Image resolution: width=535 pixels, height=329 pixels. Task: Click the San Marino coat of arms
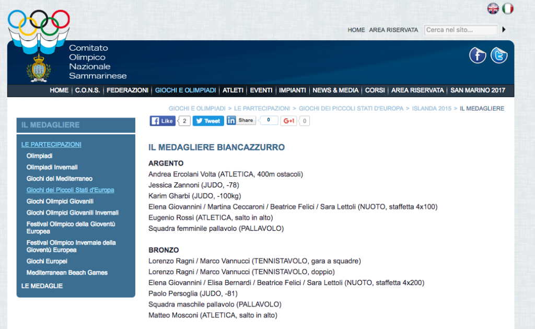coord(39,68)
